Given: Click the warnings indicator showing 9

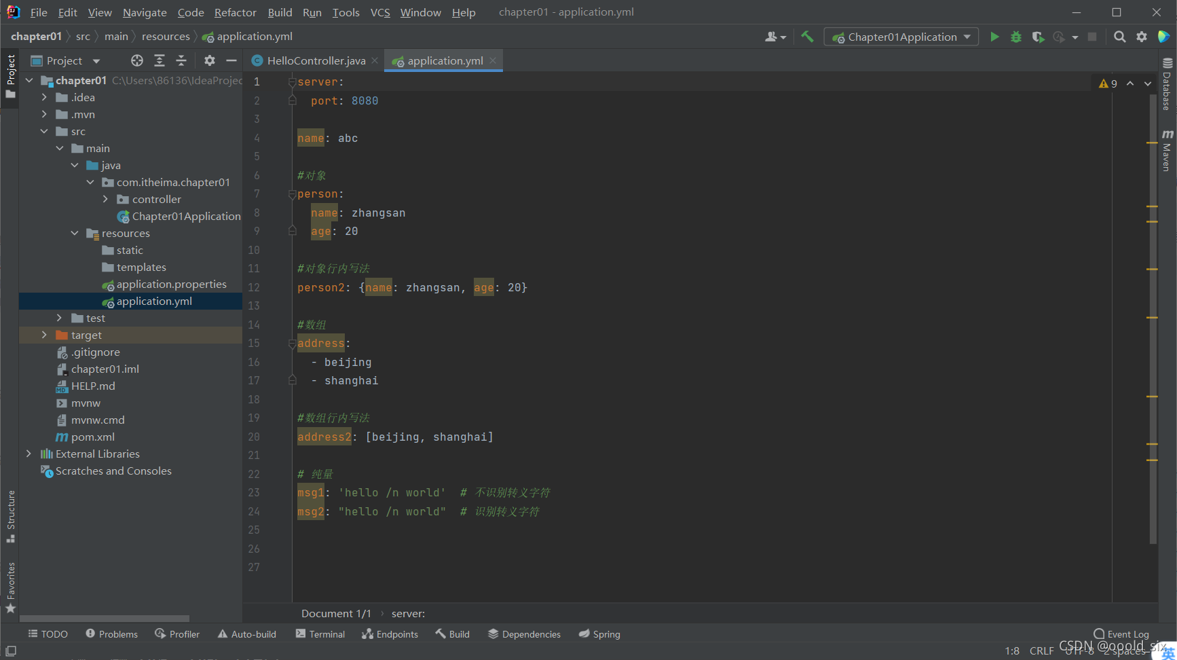Looking at the screenshot, I should pos(1108,84).
